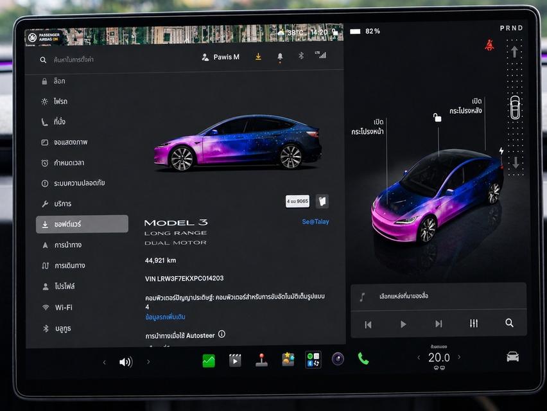
Task: Open the green phone app
Action: point(363,358)
